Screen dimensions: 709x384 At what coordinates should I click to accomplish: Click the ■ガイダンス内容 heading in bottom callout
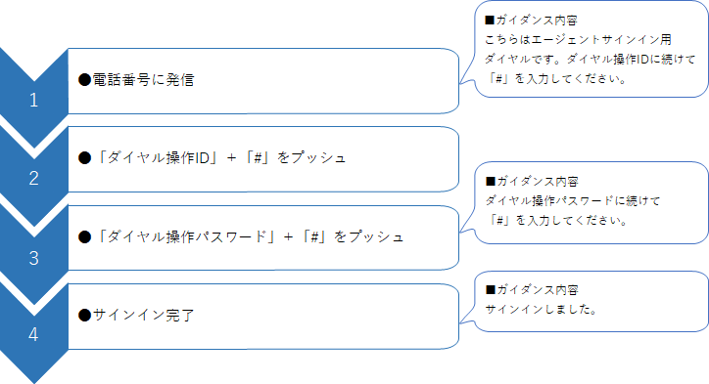532,289
